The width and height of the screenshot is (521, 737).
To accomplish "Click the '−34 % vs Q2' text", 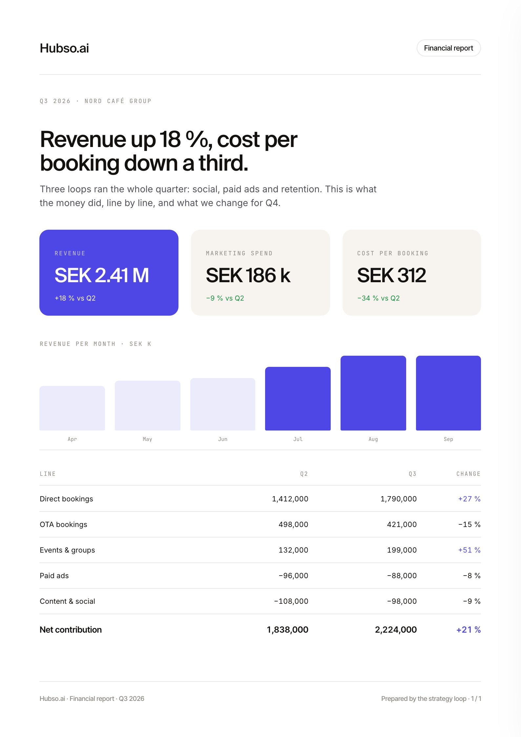I will (x=378, y=298).
